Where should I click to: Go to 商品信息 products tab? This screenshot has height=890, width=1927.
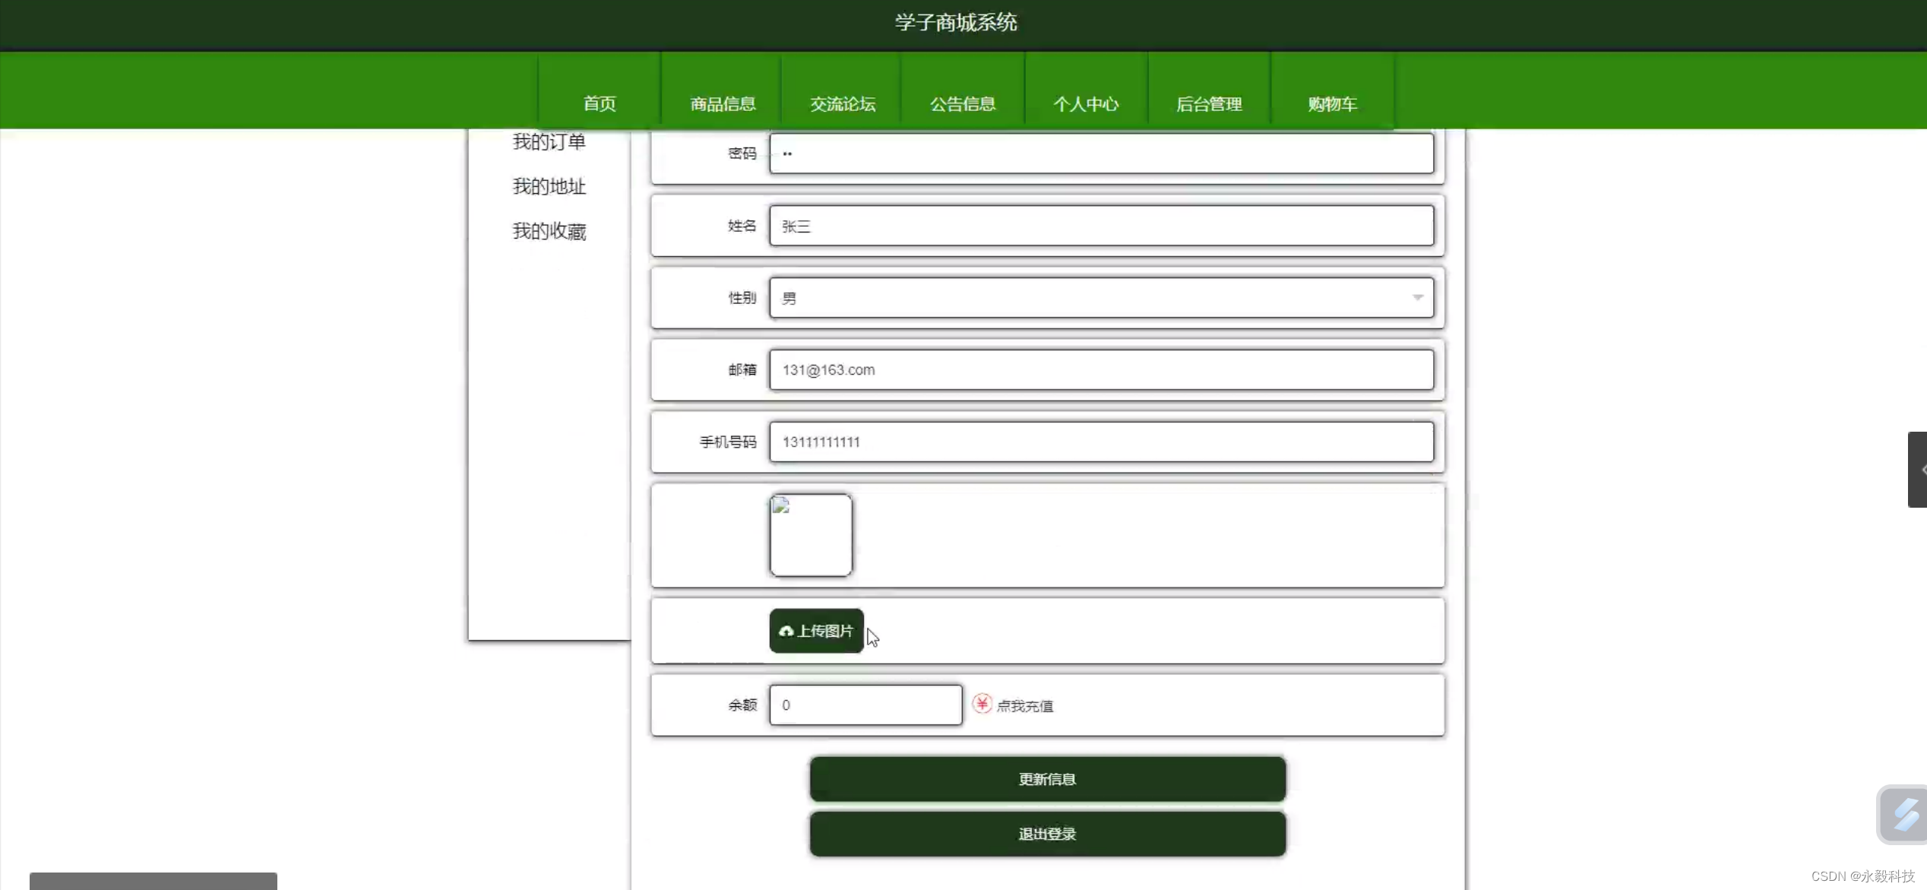[722, 103]
